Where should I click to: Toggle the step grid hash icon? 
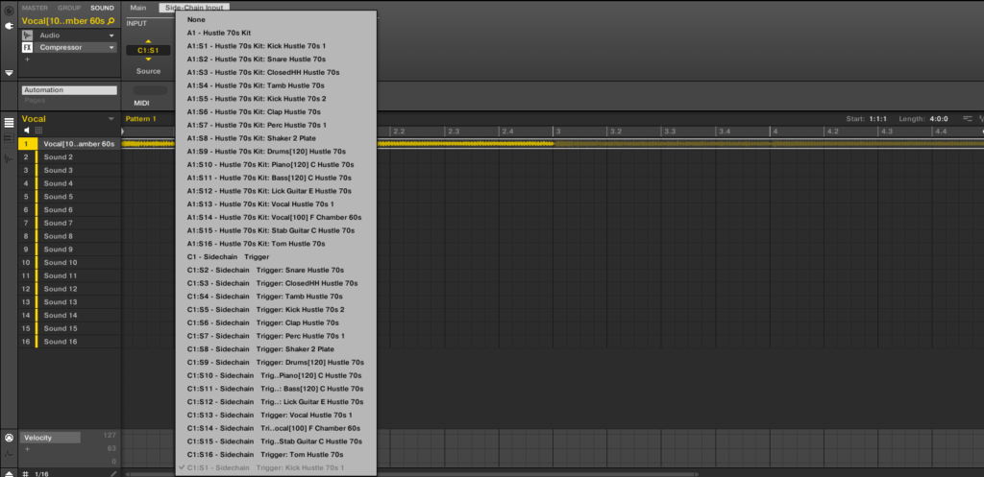pos(25,472)
